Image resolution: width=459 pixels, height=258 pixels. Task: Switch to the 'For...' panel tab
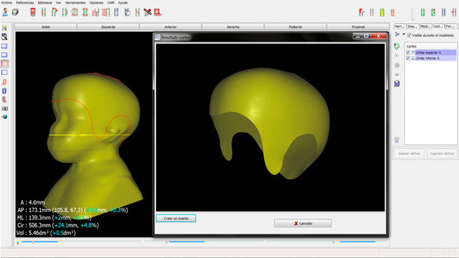[x=450, y=26]
